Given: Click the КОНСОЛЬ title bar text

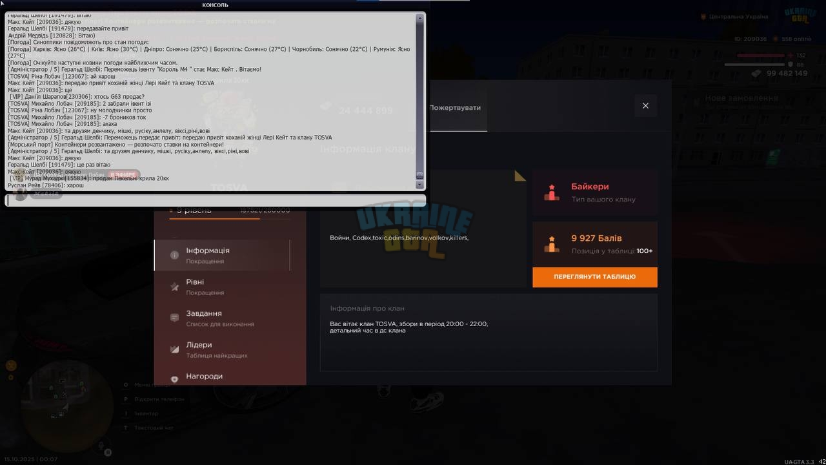Looking at the screenshot, I should [x=215, y=5].
